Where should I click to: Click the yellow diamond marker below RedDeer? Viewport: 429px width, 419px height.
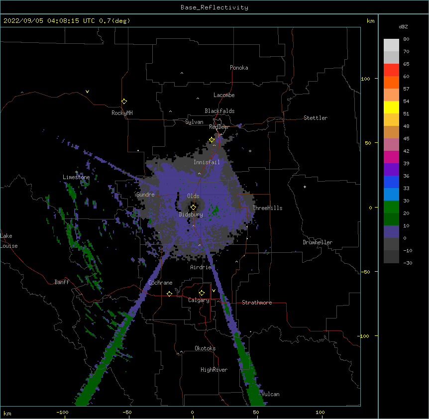(x=212, y=140)
